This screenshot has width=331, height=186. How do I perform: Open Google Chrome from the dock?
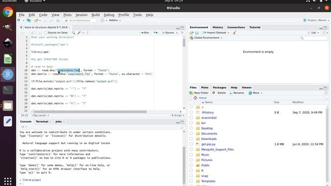tap(8, 12)
